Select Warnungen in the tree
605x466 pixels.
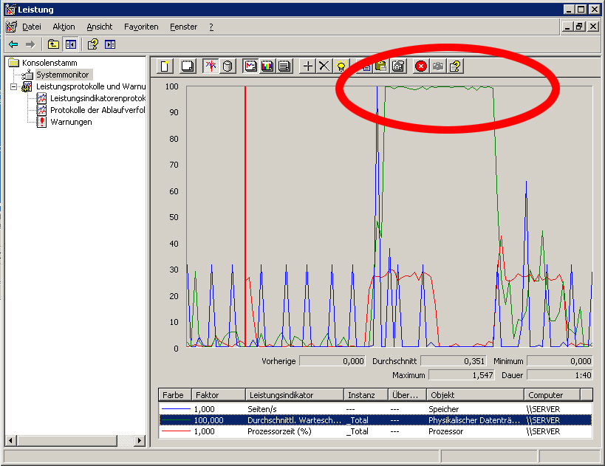71,122
